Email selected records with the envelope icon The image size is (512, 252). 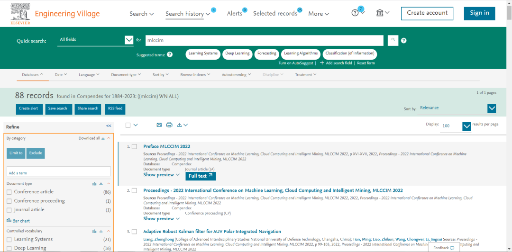click(159, 125)
